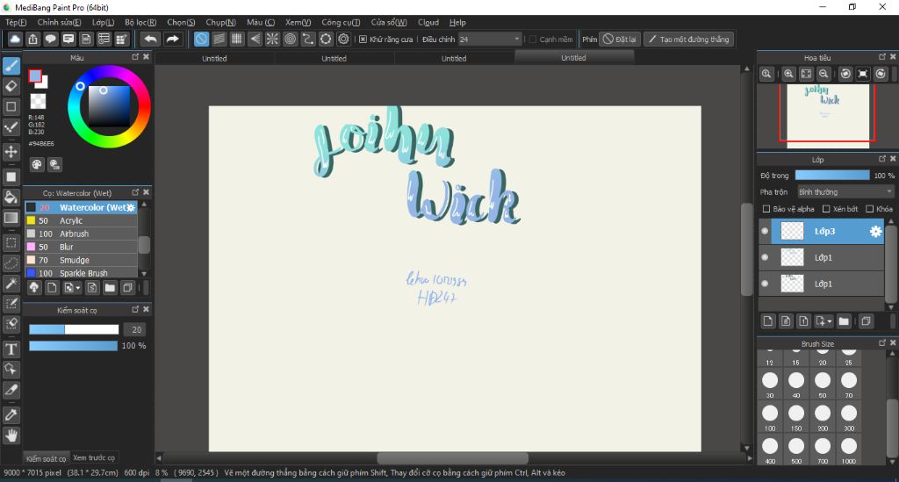The image size is (899, 482).
Task: Open the color palette icon under the color wheel
Action: (37, 164)
